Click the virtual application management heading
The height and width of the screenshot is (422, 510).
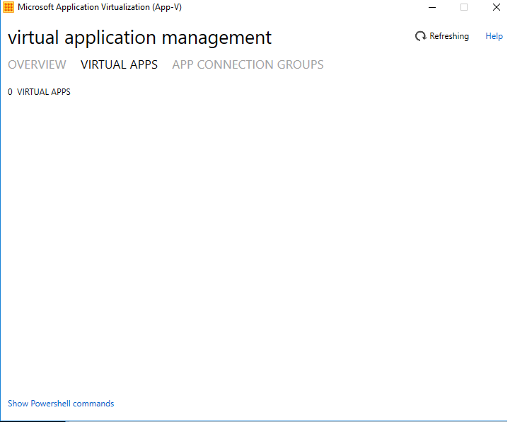pyautogui.click(x=139, y=38)
